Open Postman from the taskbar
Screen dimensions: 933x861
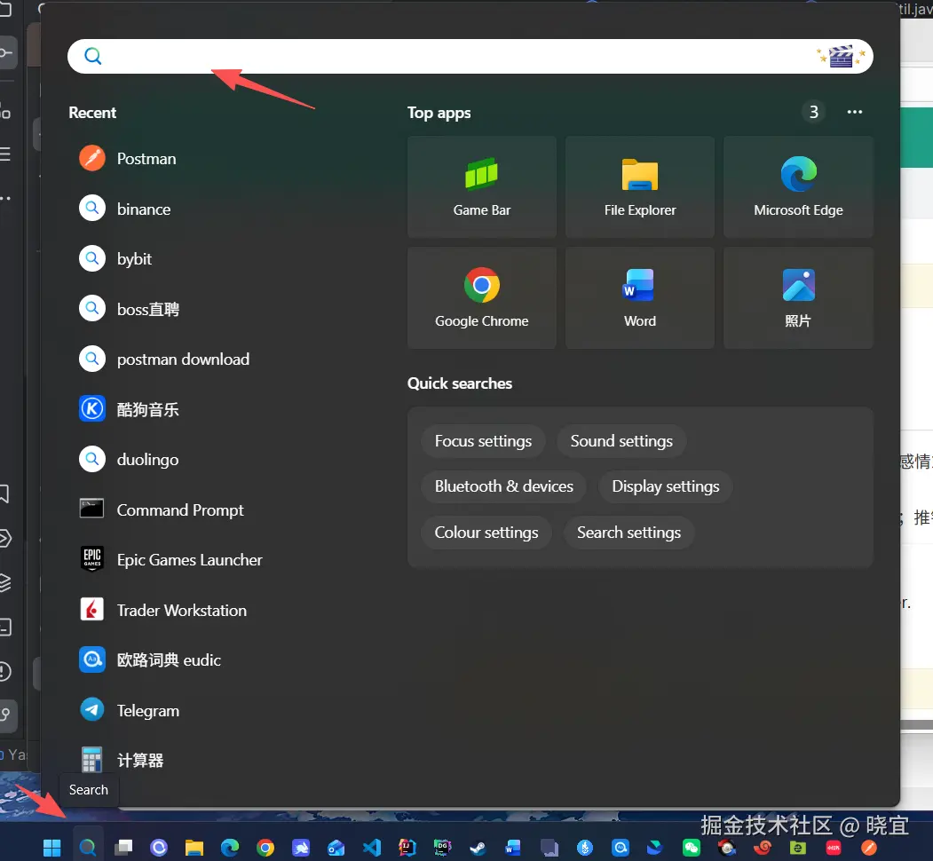(x=869, y=848)
